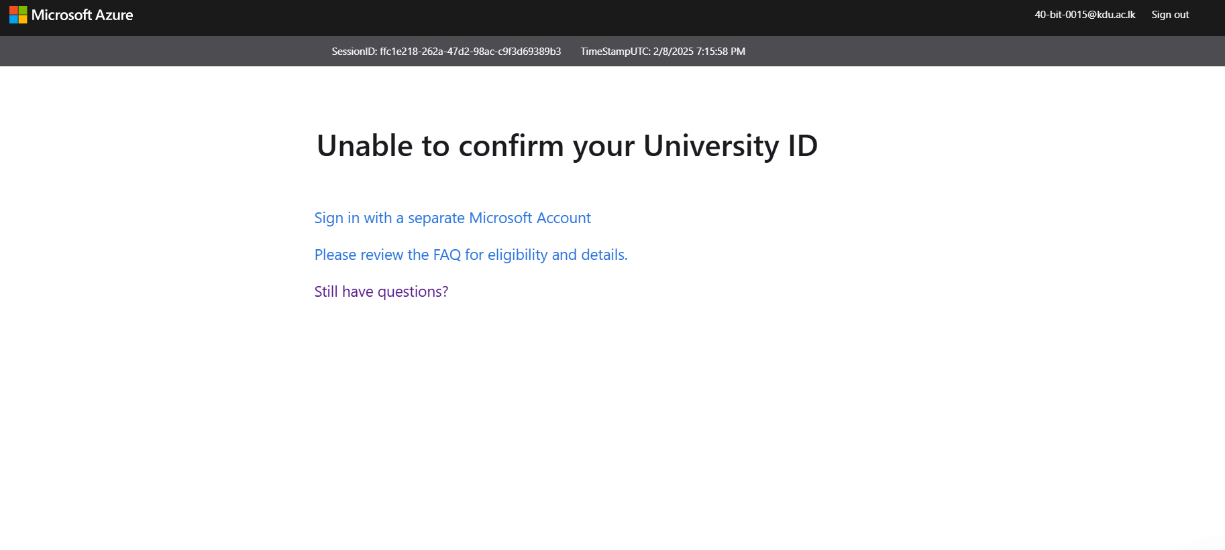Open Sign in with a separate Microsoft Account
This screenshot has height=550, width=1225.
tap(453, 218)
